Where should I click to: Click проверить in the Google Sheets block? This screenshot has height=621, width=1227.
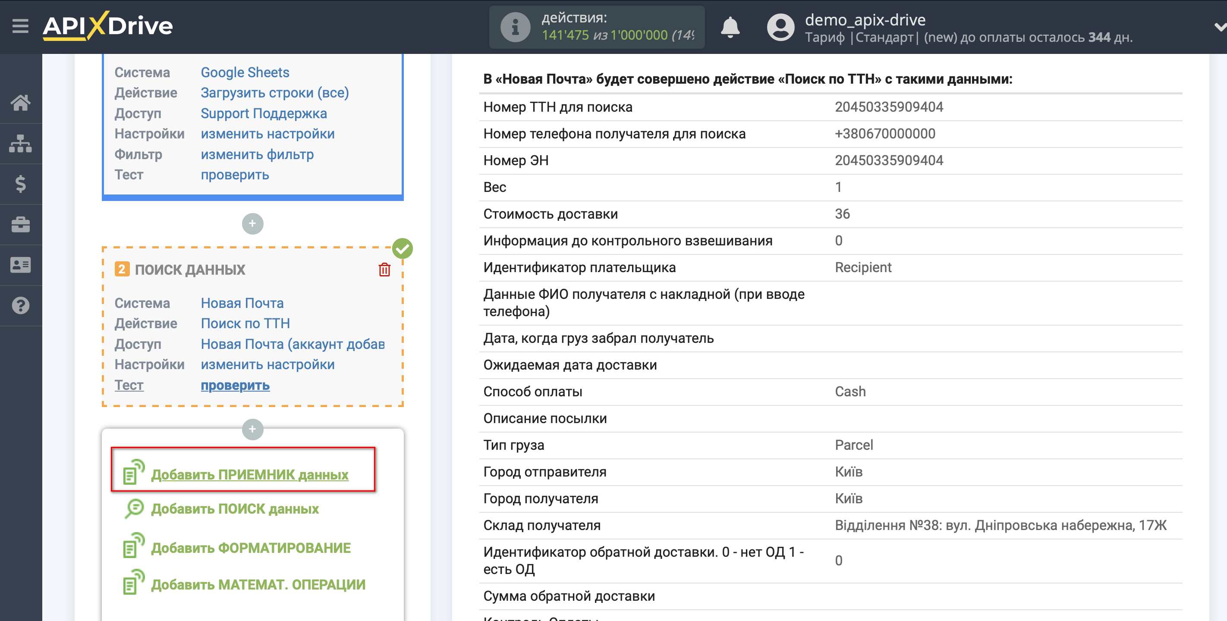point(235,175)
